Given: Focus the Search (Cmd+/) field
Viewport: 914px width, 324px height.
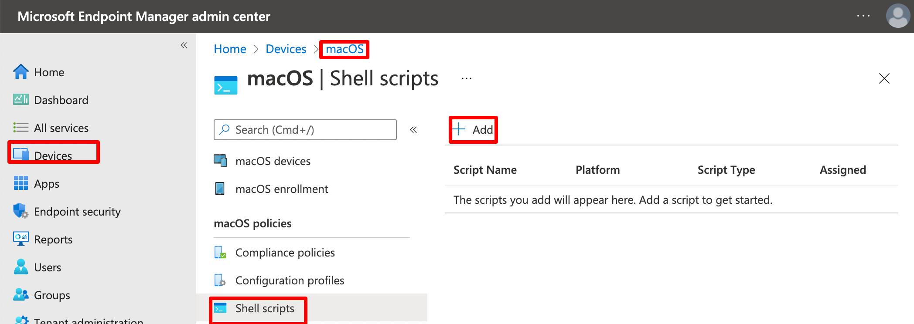Looking at the screenshot, I should tap(305, 130).
